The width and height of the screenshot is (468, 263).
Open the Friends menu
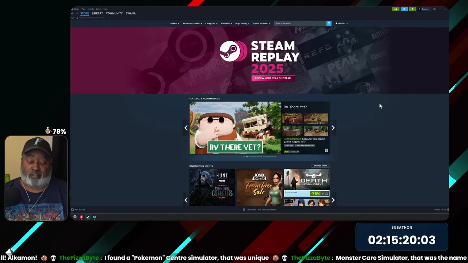pos(90,9)
